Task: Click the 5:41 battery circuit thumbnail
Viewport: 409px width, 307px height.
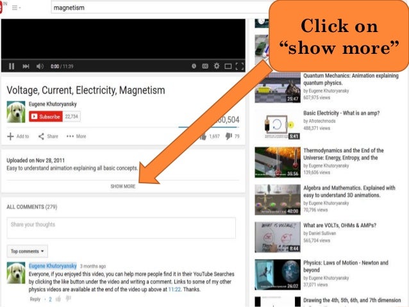Action: click(x=278, y=125)
